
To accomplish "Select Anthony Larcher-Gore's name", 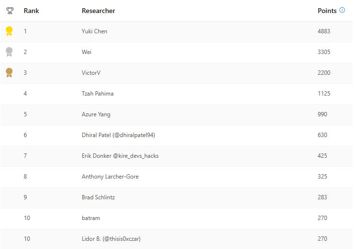I will click(110, 177).
